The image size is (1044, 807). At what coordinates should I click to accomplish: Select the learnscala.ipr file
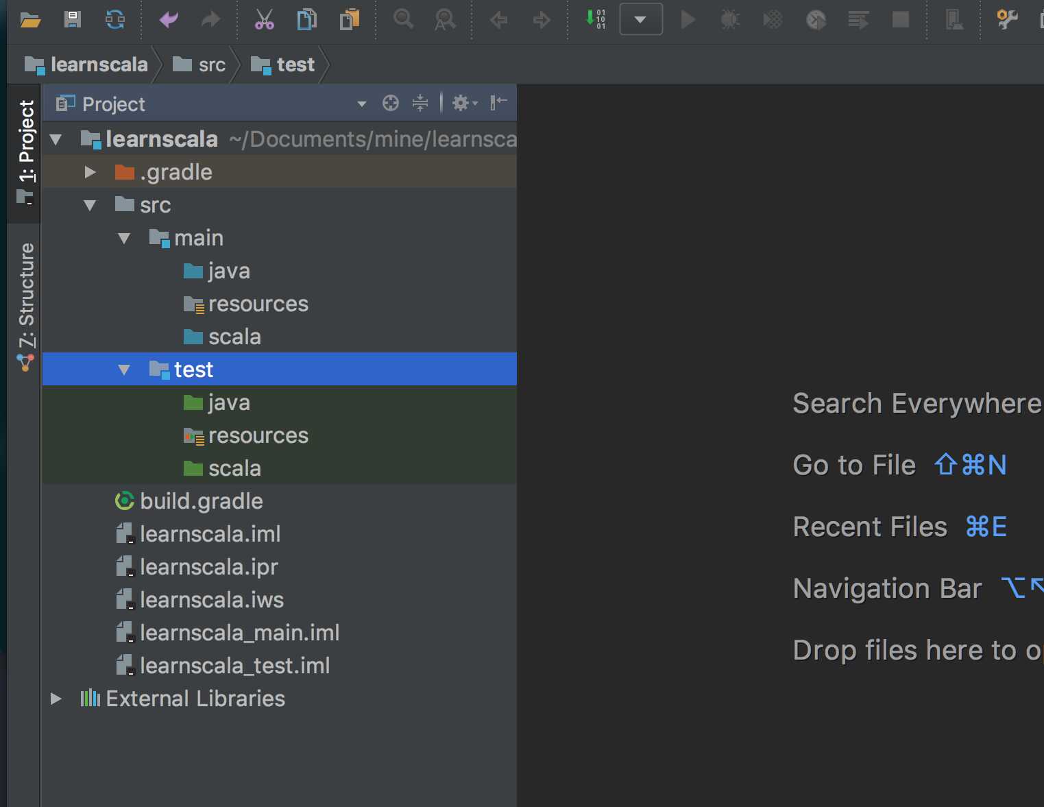tap(280, 567)
